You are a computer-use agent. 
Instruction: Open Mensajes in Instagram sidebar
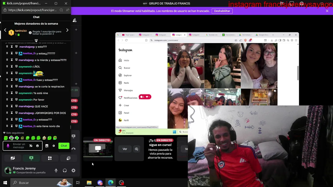(x=126, y=90)
